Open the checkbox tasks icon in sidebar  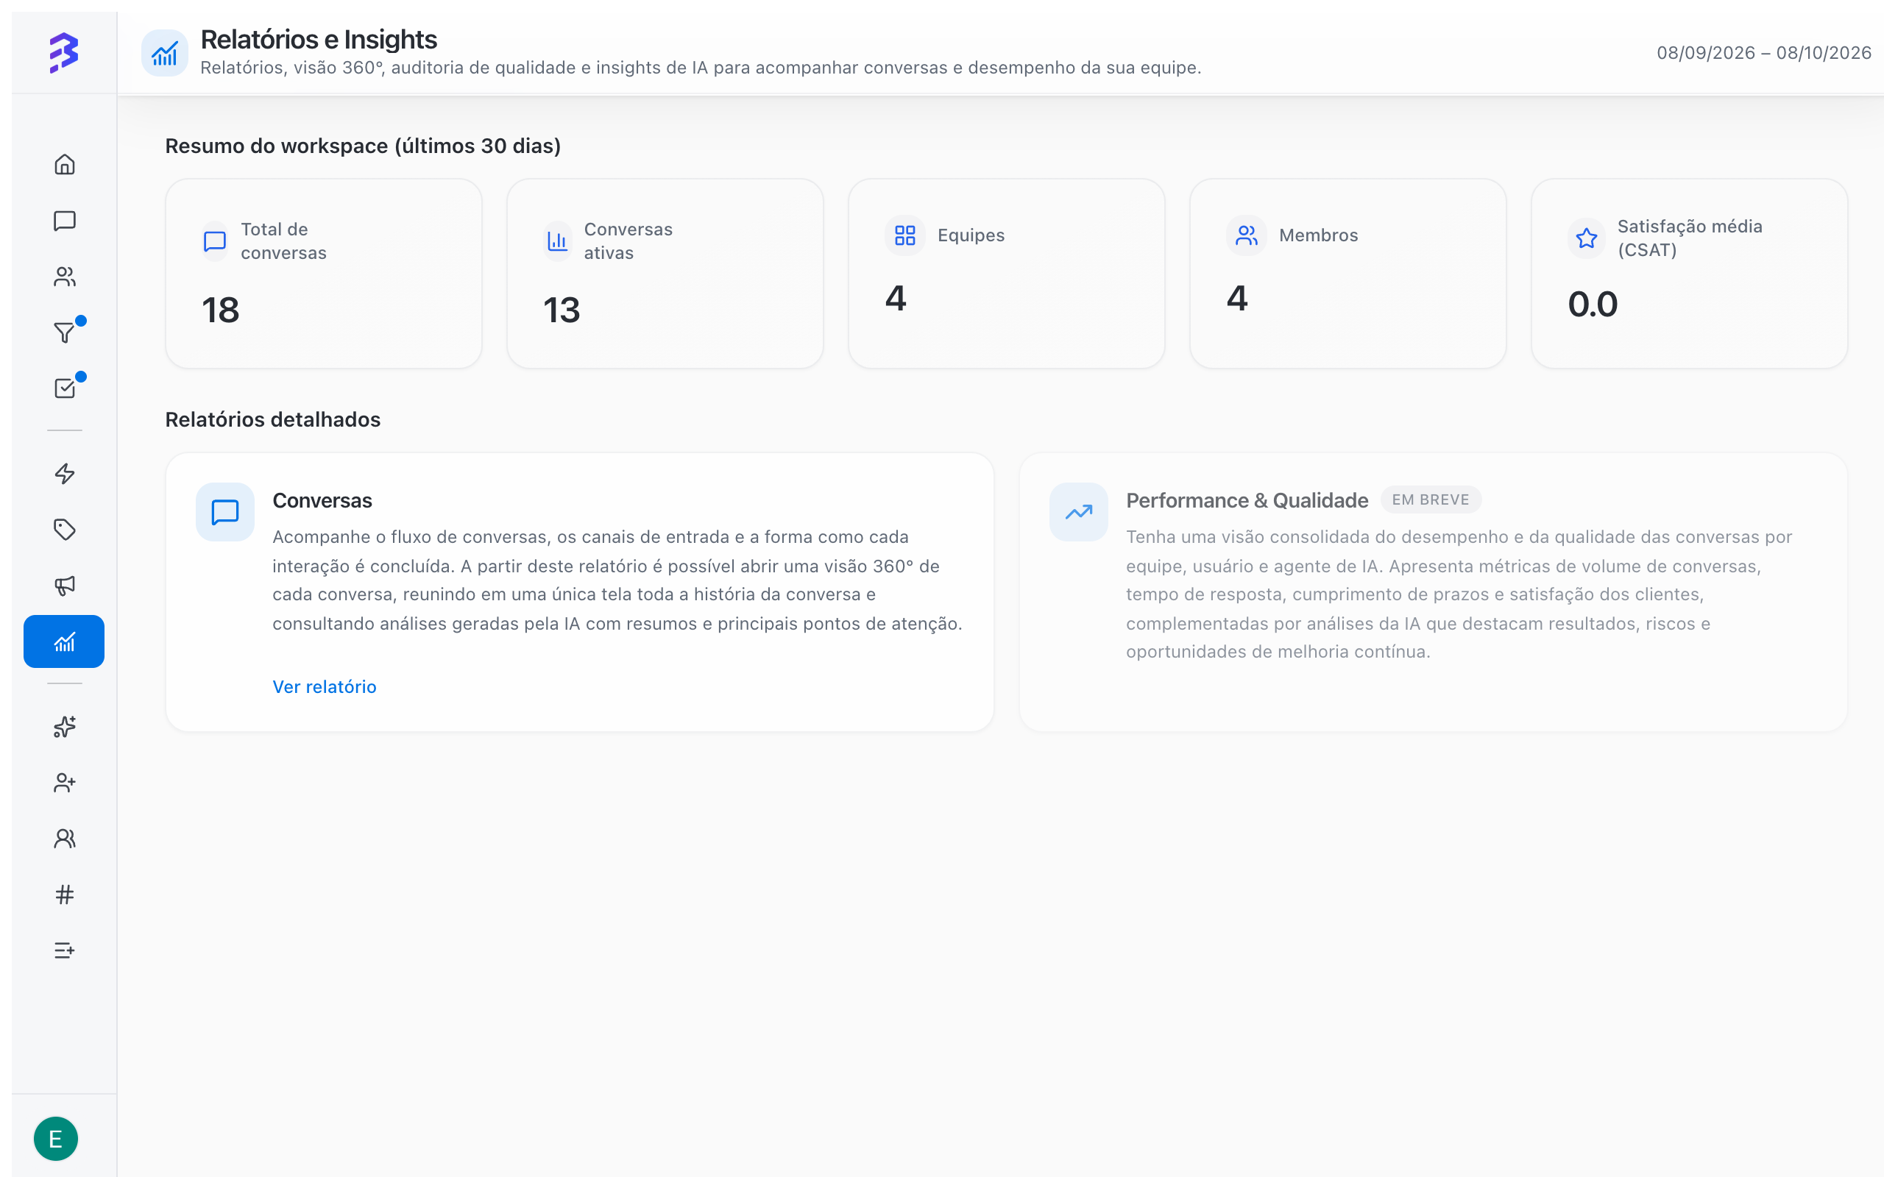pyautogui.click(x=65, y=388)
